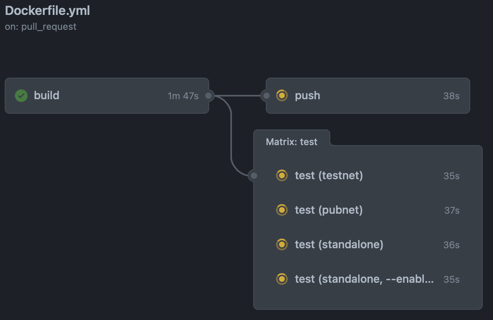The height and width of the screenshot is (320, 493).
Task: Select the test (testnet) job
Action: [x=329, y=176]
